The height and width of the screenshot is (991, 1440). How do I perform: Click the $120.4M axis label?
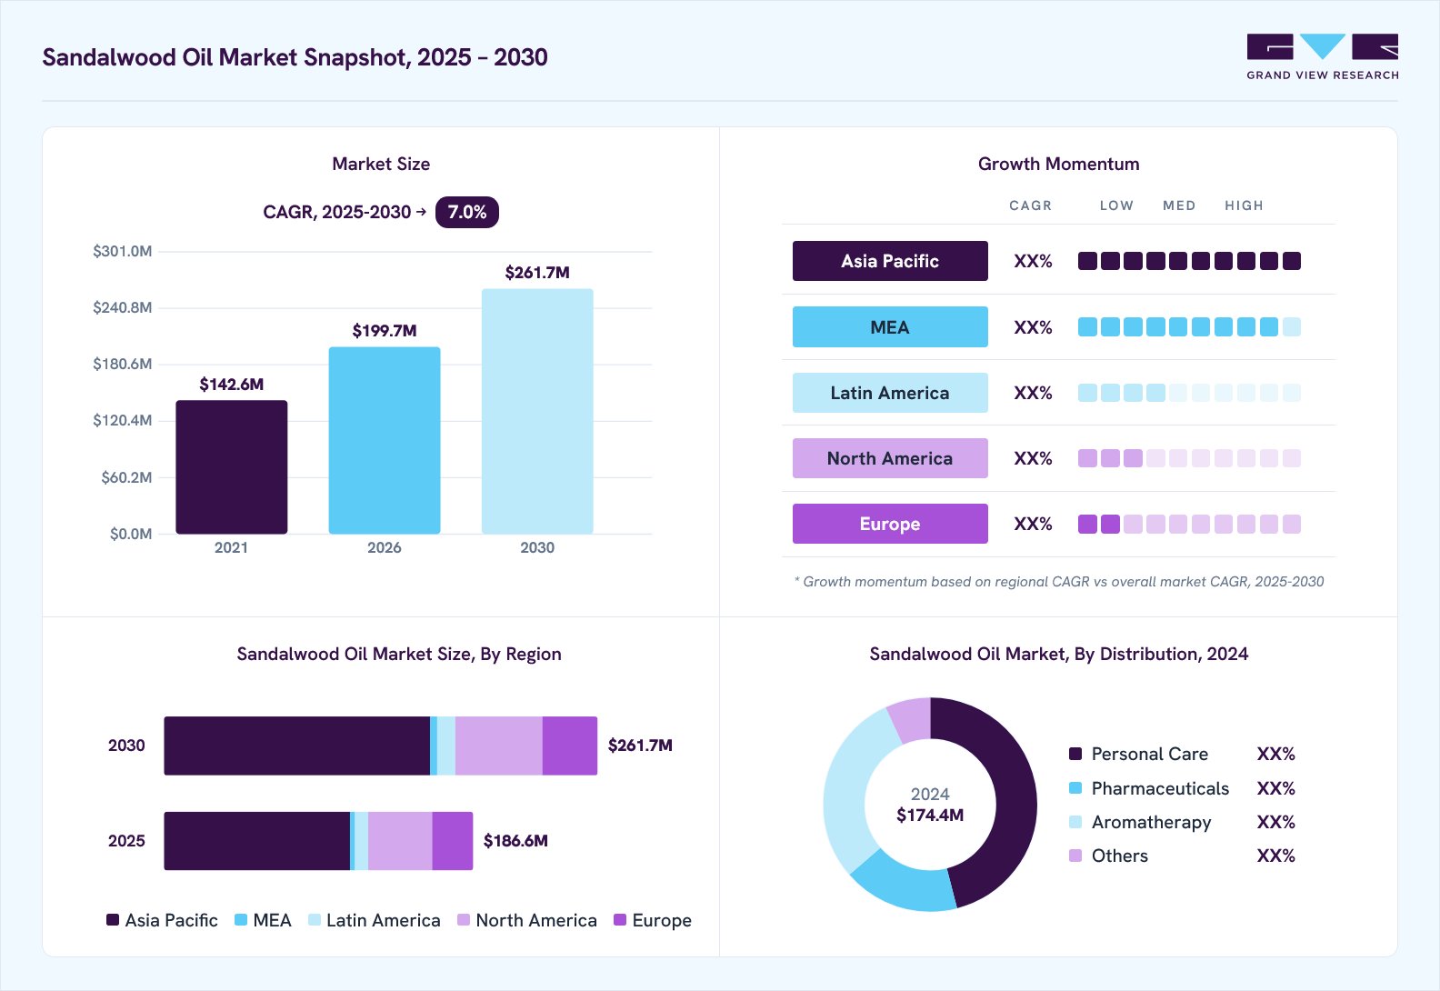pos(123,420)
